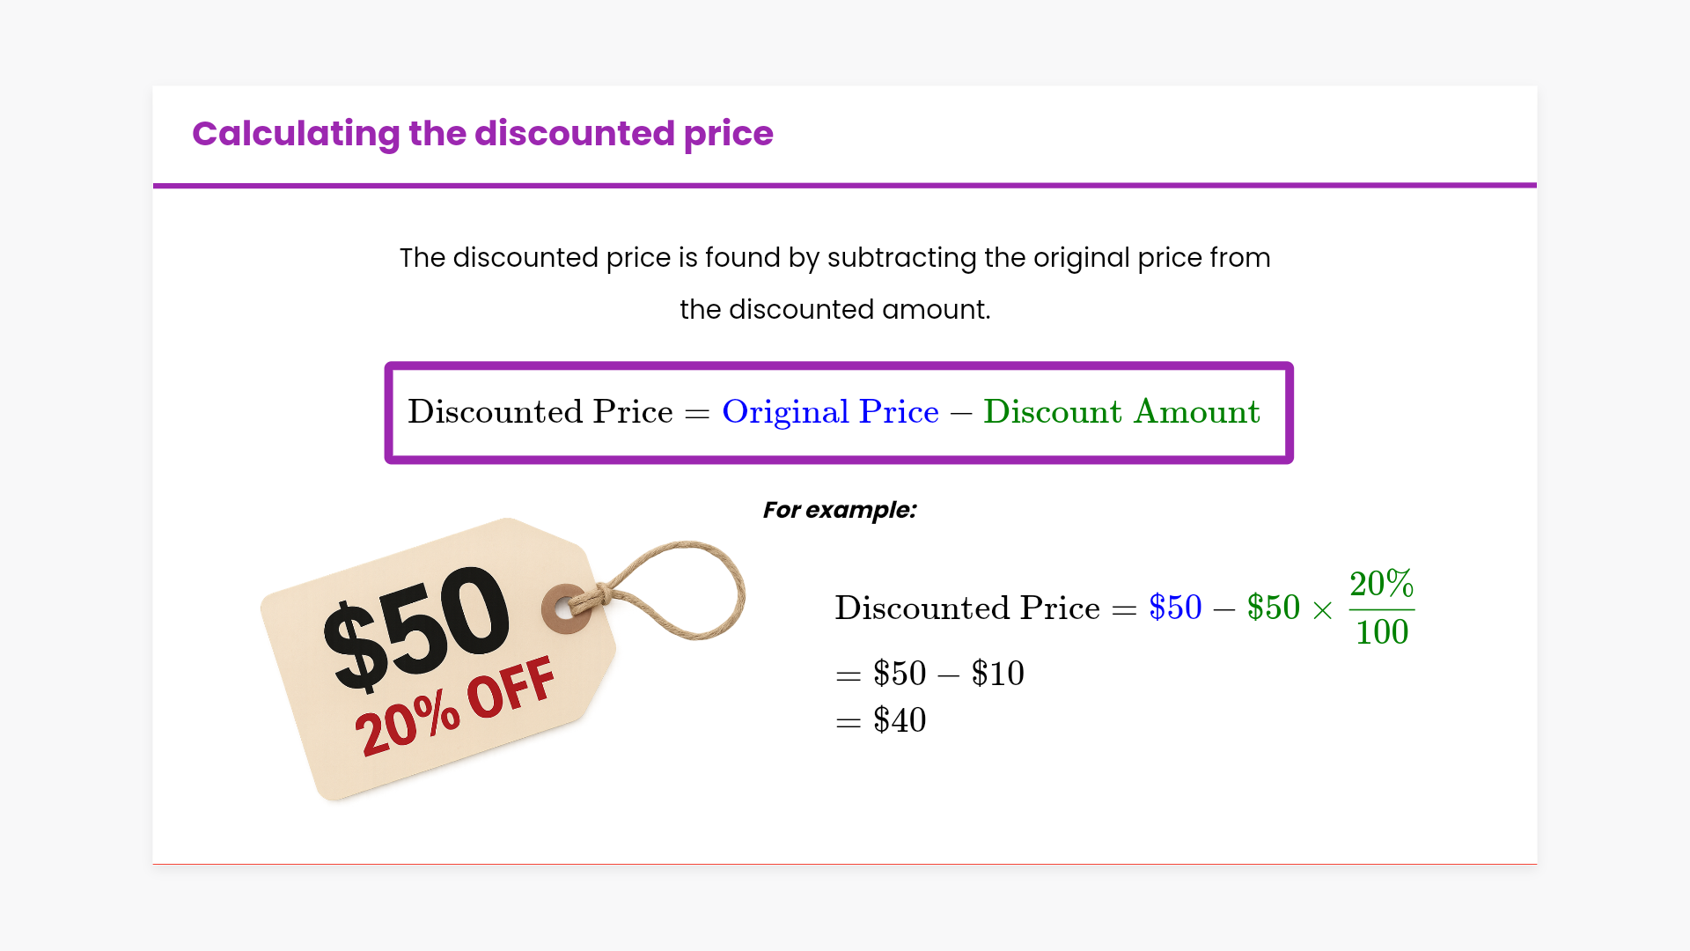This screenshot has height=951, width=1690.
Task: Click the blue "$50" in the example equation
Action: point(1175,608)
